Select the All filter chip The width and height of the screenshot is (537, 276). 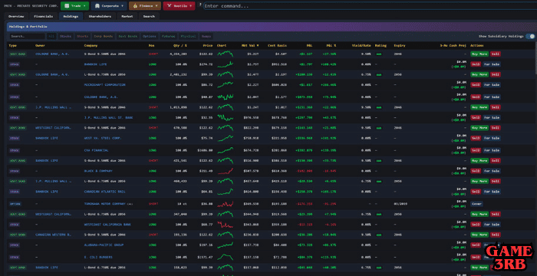pyautogui.click(x=51, y=36)
